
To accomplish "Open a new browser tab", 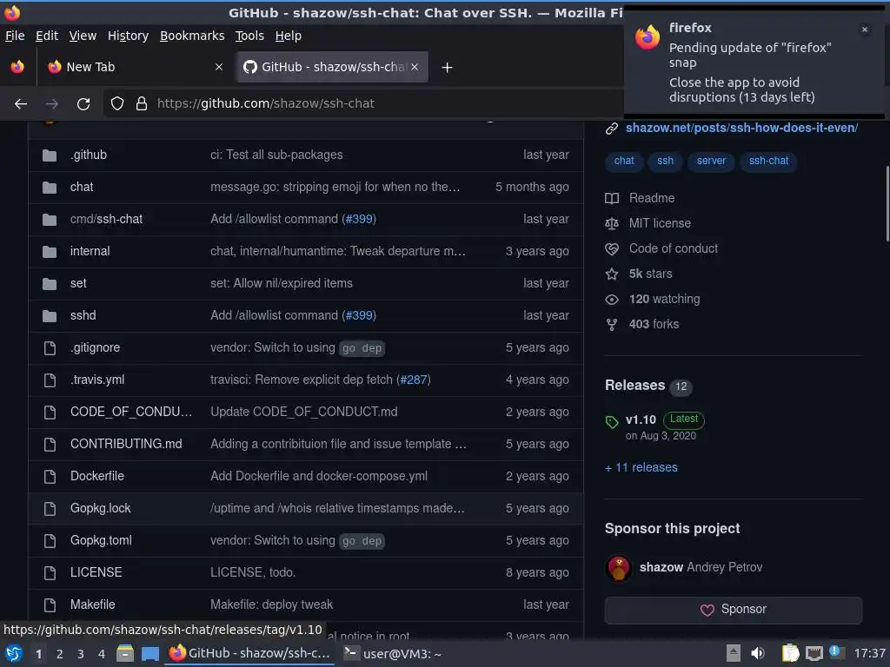I will point(448,68).
